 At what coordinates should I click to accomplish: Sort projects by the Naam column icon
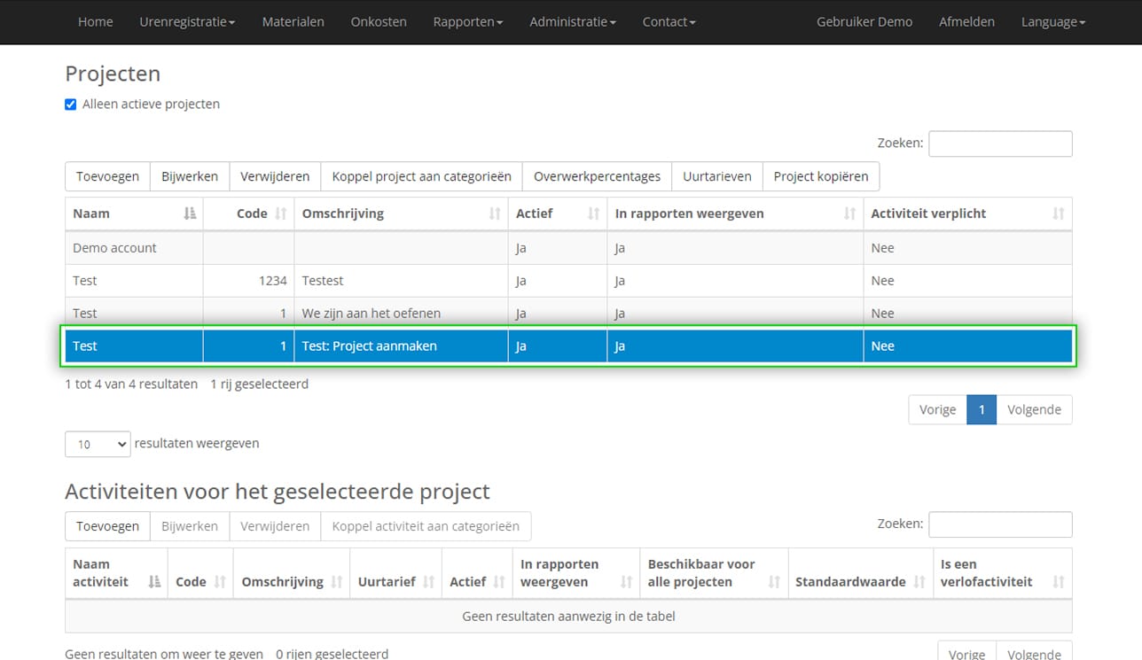[189, 214]
